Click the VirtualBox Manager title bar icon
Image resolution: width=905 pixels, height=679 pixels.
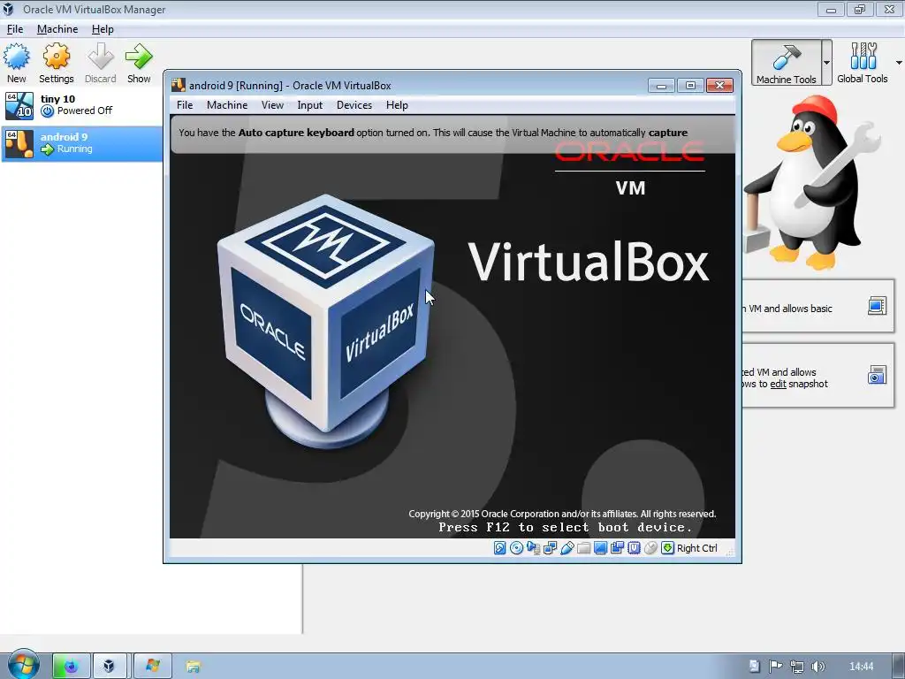(x=9, y=9)
